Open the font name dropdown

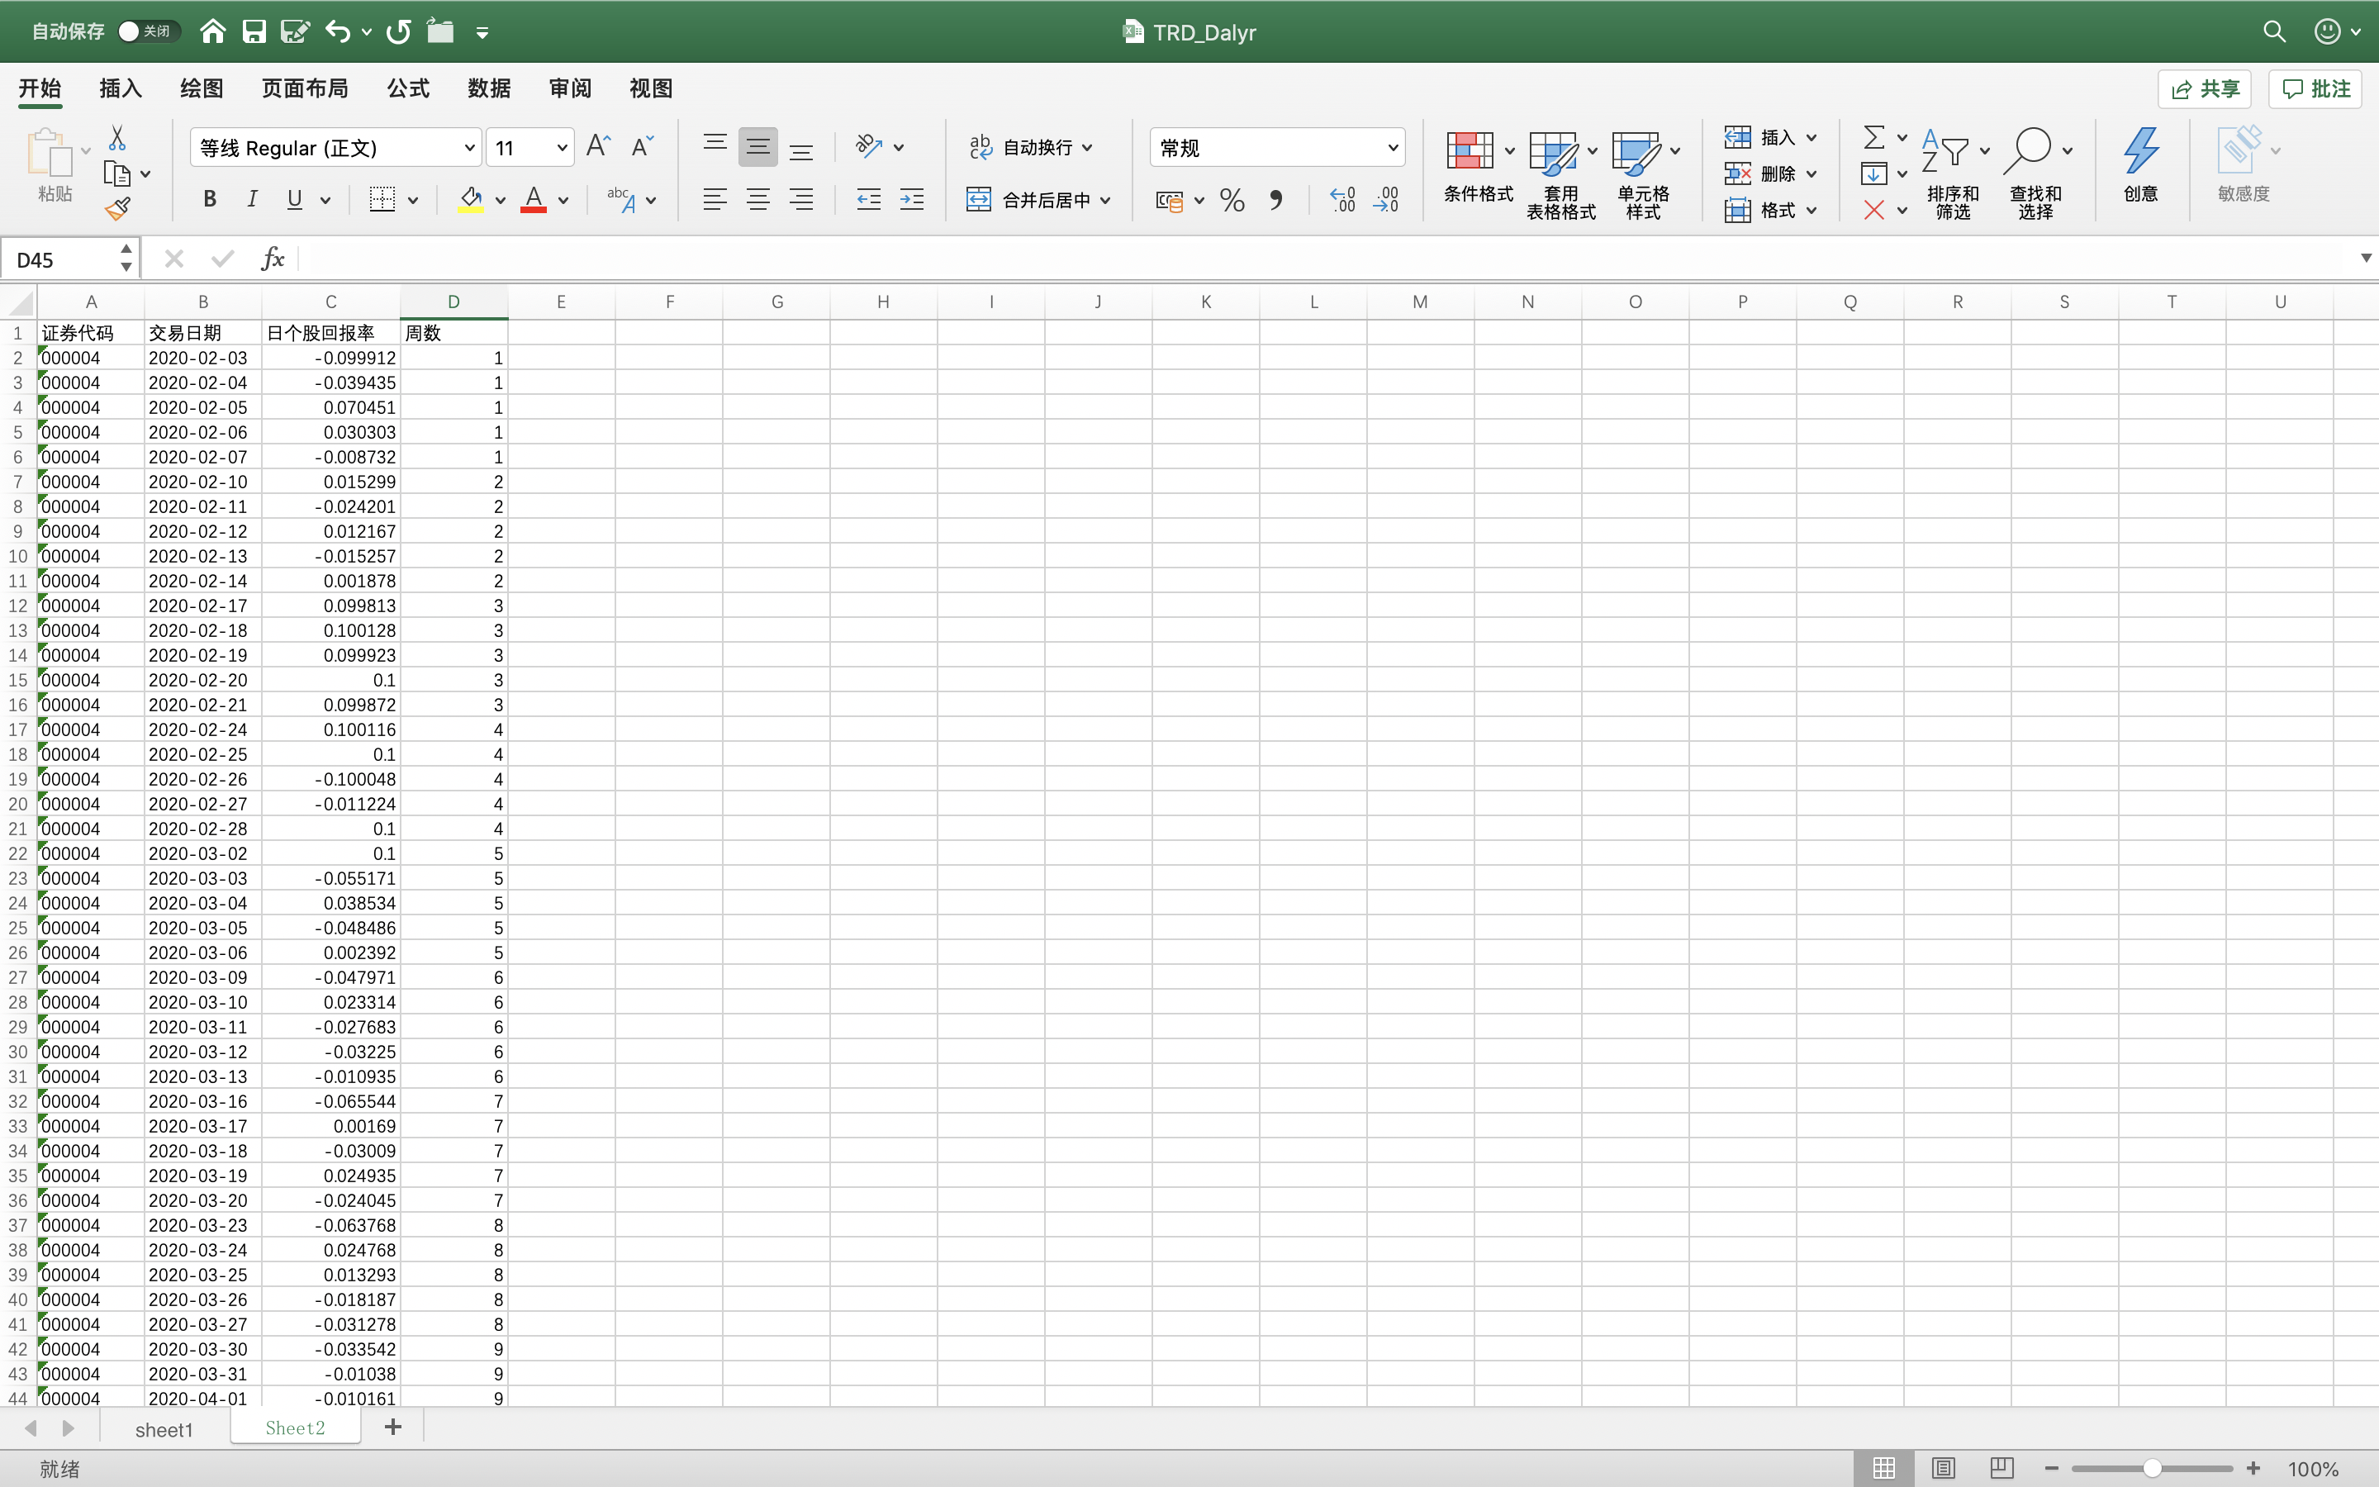point(469,149)
